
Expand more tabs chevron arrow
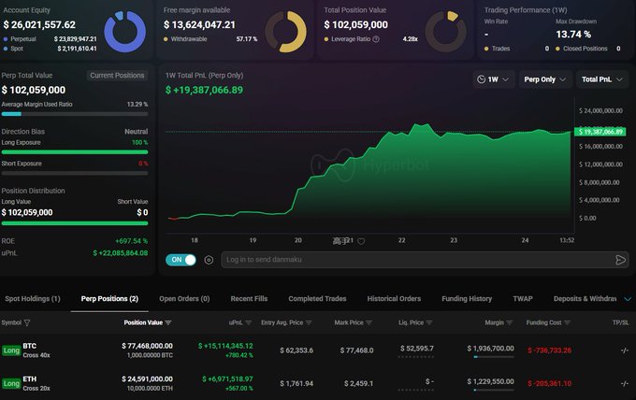pyautogui.click(x=628, y=299)
